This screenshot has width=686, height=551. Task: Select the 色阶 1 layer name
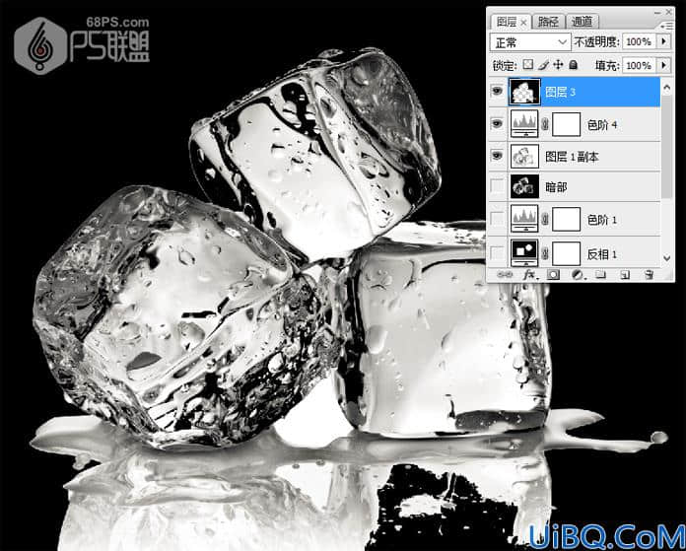tap(602, 220)
